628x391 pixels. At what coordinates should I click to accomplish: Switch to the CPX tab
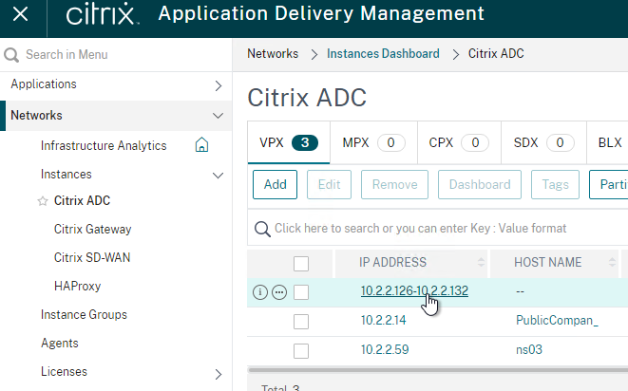click(x=459, y=142)
